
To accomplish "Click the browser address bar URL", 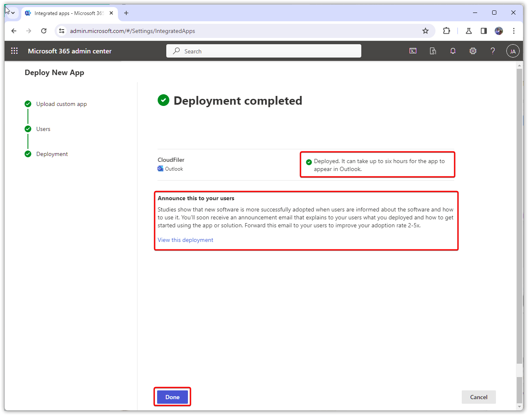I will (133, 31).
